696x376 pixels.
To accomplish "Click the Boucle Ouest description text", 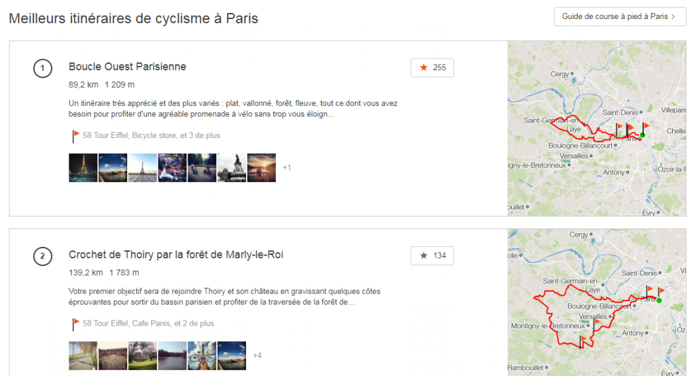I will 233,109.
